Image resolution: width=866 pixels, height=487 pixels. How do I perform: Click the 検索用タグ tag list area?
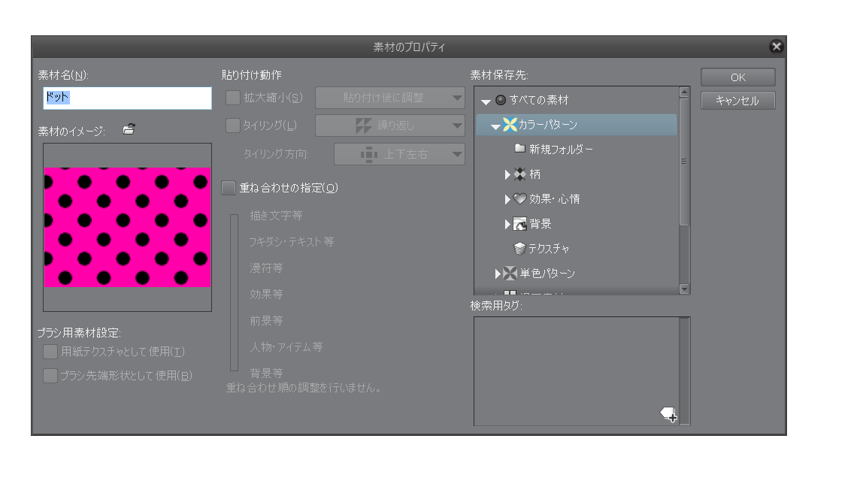pos(576,371)
